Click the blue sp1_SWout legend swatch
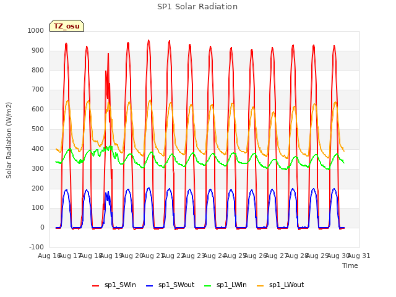Image resolution: width=396 pixels, height=297 pixels. [150, 286]
